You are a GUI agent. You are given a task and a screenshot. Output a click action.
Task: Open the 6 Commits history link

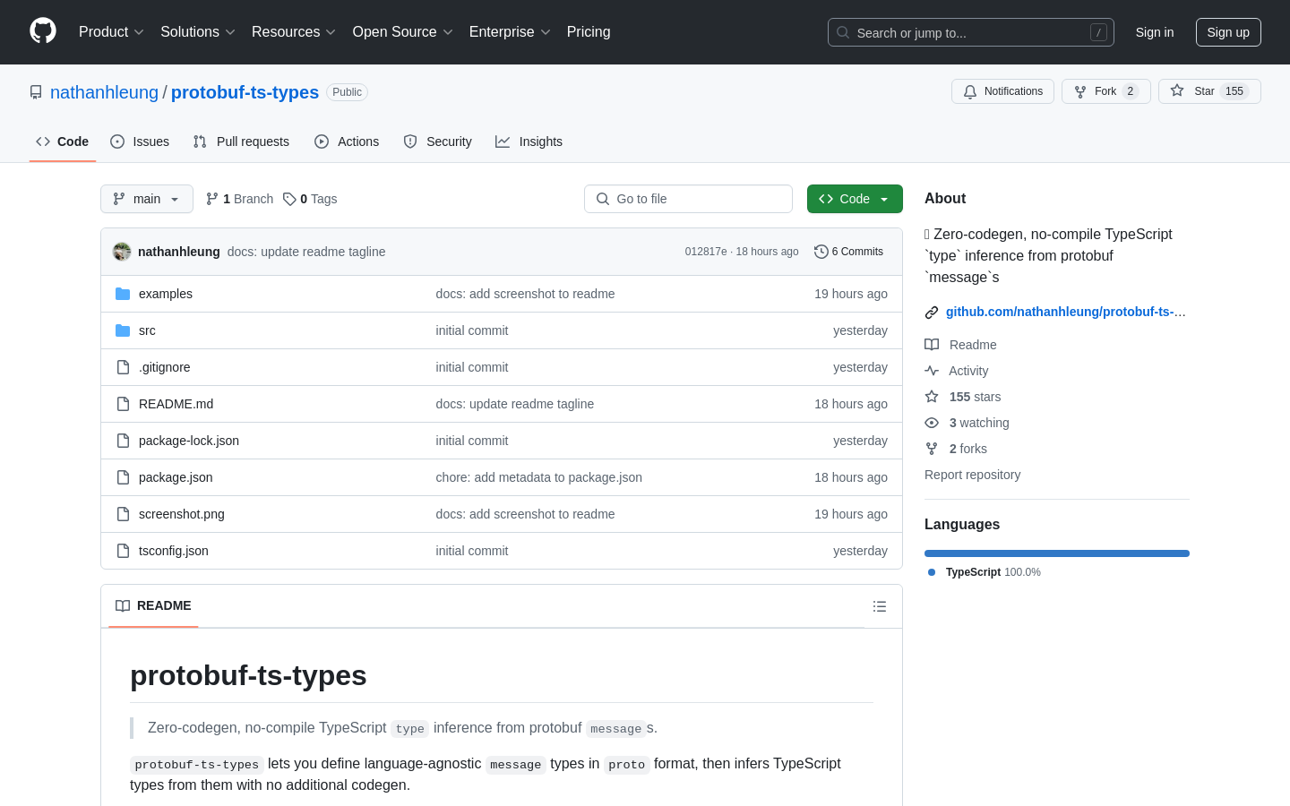tap(848, 252)
